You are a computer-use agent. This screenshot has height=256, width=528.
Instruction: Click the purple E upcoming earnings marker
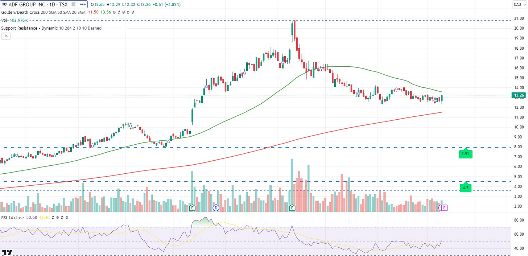point(445,208)
